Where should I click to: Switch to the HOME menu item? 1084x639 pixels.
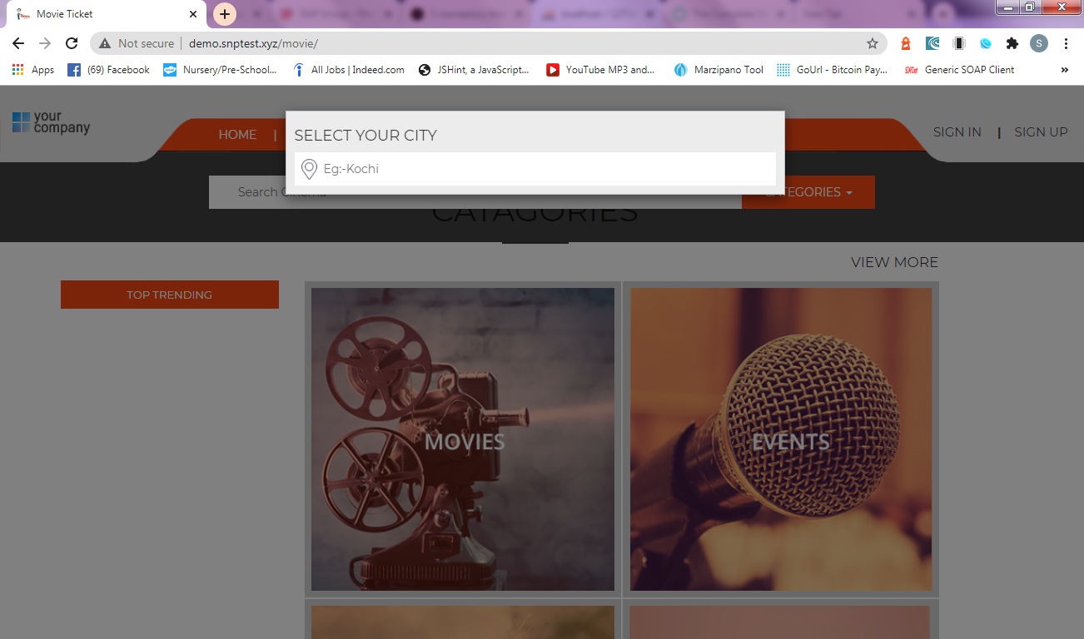click(x=237, y=134)
